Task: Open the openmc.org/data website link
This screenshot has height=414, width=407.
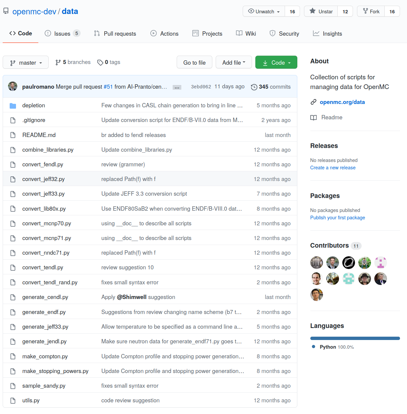Action: pyautogui.click(x=342, y=102)
